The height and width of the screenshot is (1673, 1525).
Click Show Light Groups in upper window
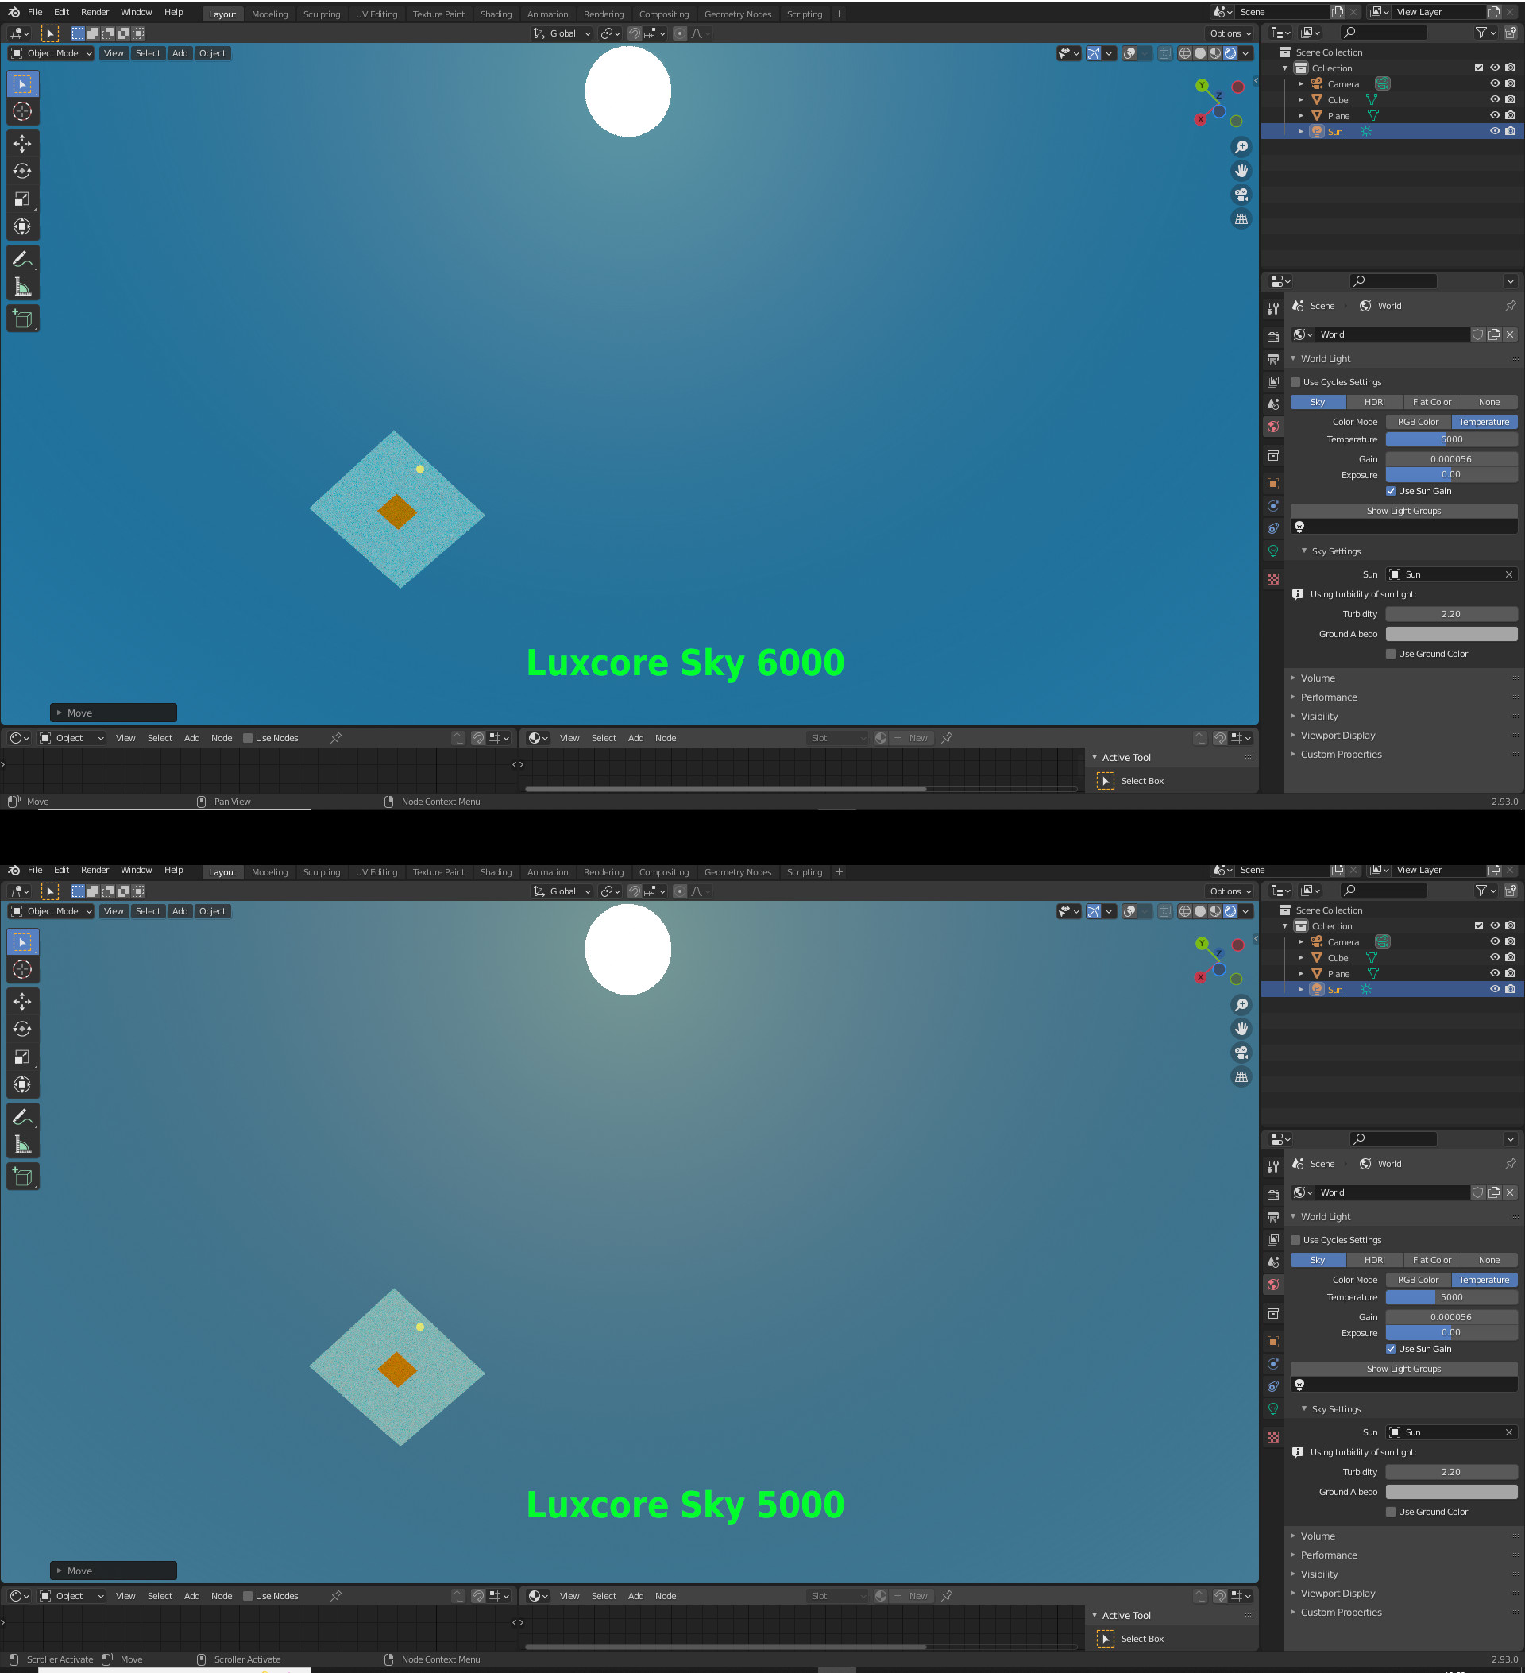[1403, 512]
